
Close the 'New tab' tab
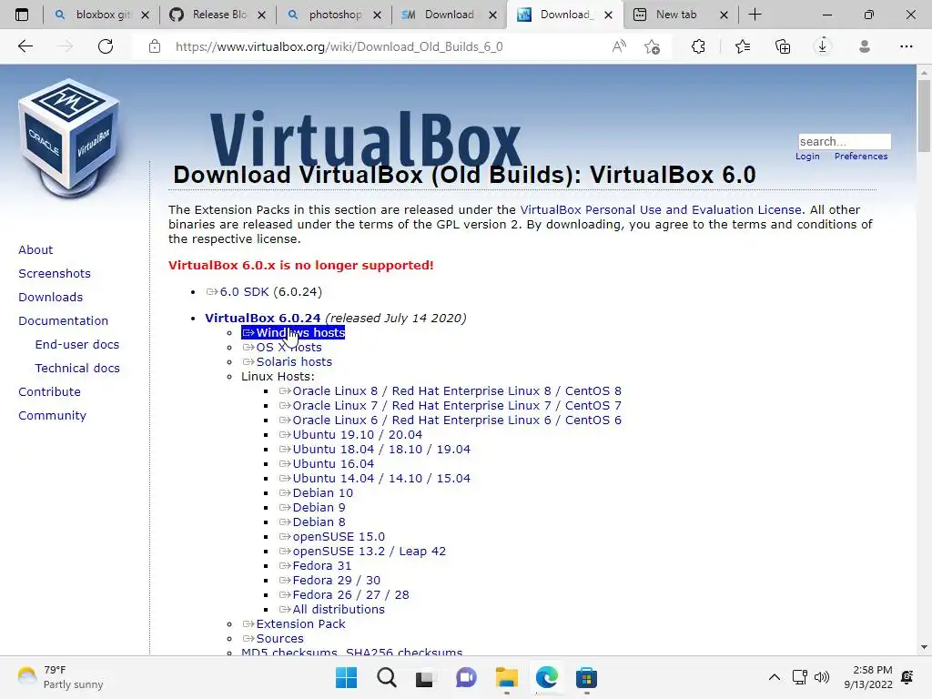coord(724,15)
